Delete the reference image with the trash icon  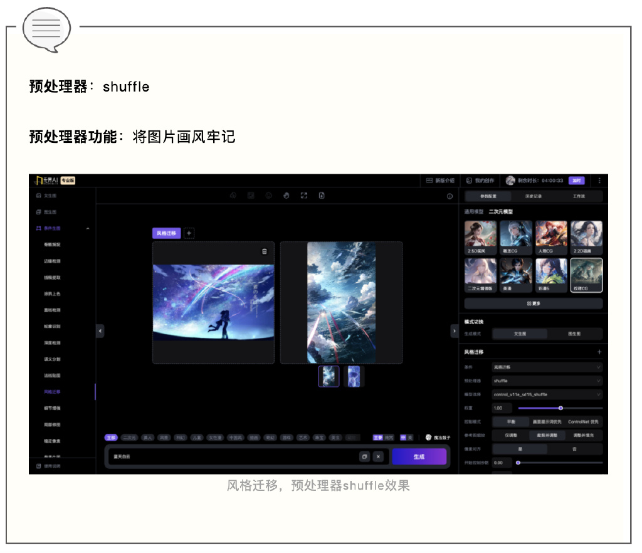tap(264, 251)
